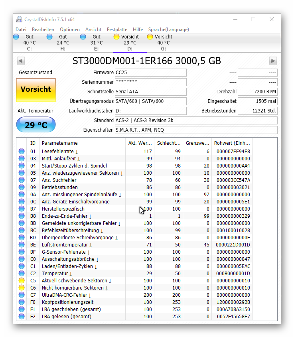Image resolution: width=294 pixels, height=337 pixels.
Task: Click the Grenzwe... column header
Action: 197,143
